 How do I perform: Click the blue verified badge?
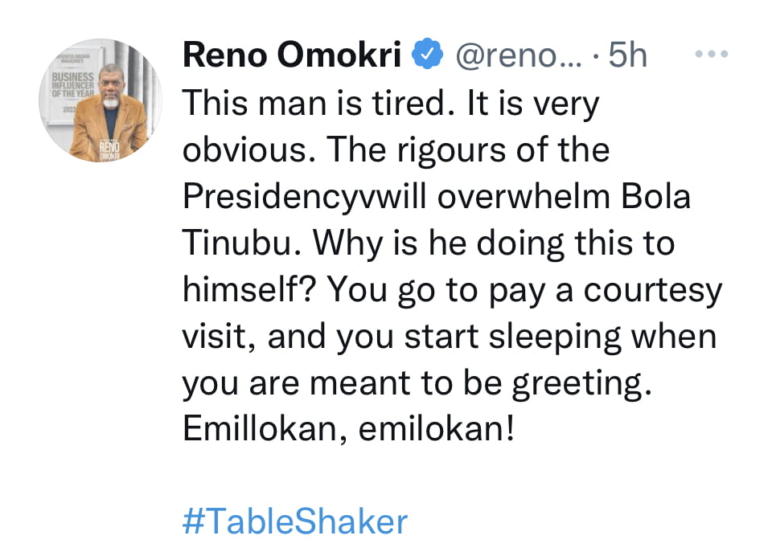point(425,55)
